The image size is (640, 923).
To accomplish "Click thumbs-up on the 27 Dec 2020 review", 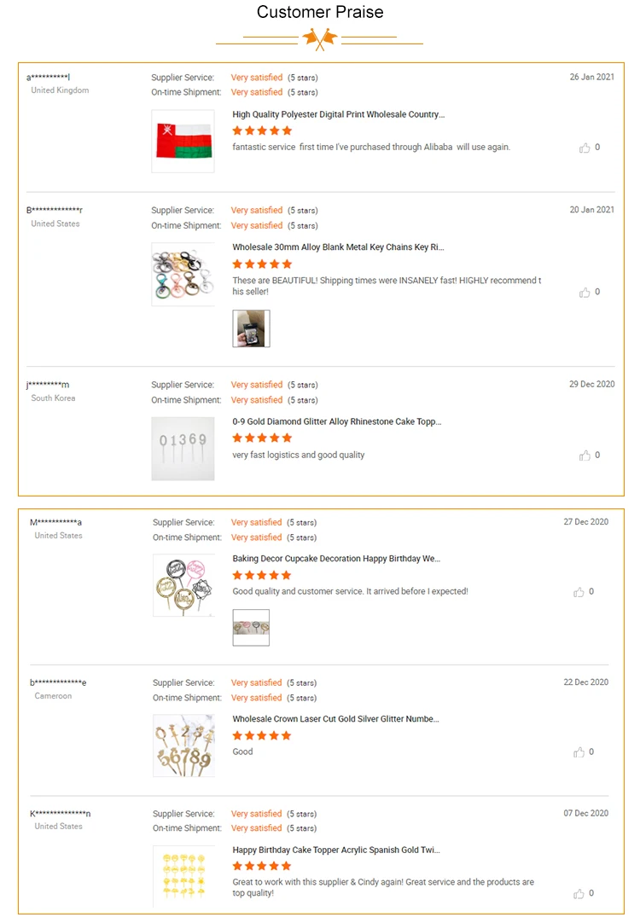I will 579,592.
